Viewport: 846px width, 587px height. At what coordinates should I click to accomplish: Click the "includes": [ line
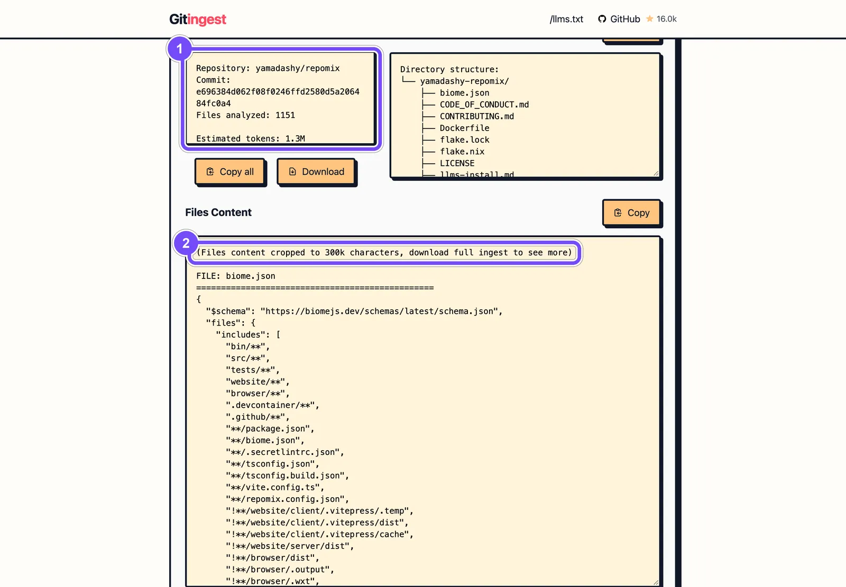[x=248, y=334]
